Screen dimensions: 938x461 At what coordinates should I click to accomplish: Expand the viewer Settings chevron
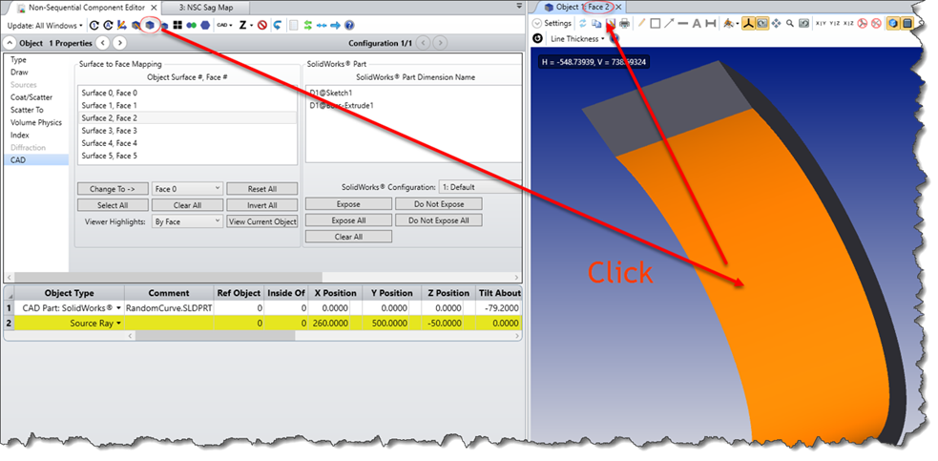(x=537, y=23)
